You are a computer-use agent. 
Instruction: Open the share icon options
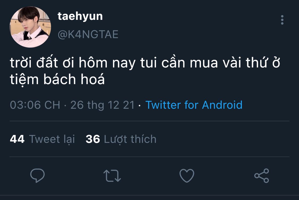coord(262,175)
